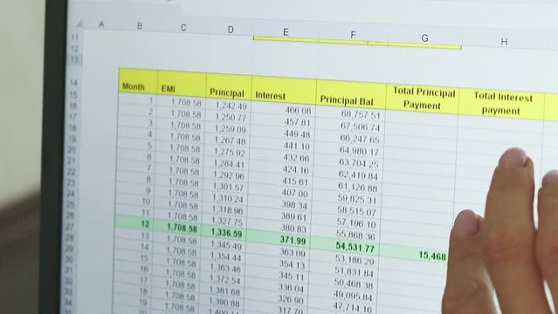Select column F header

353,35
